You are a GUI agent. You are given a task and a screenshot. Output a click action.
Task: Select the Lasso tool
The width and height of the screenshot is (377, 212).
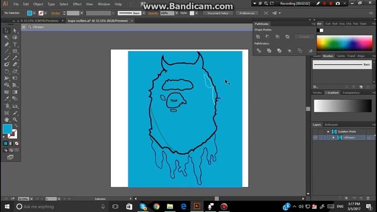click(x=15, y=38)
